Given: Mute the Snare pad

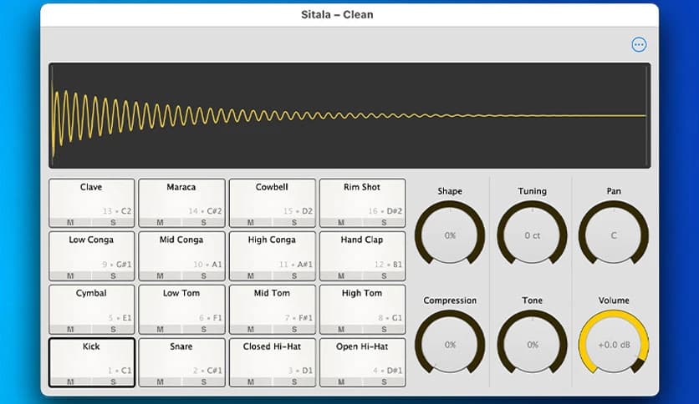Looking at the screenshot, I should coord(160,381).
